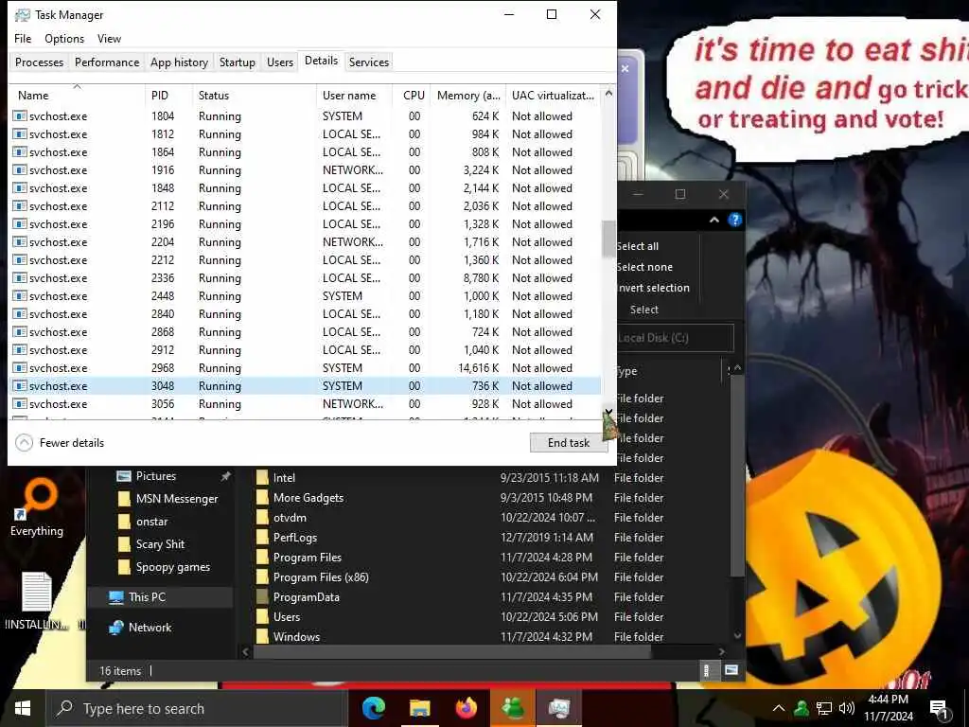Screen dimensions: 969x727
Task: Switch to the App history tab
Action: pyautogui.click(x=179, y=62)
